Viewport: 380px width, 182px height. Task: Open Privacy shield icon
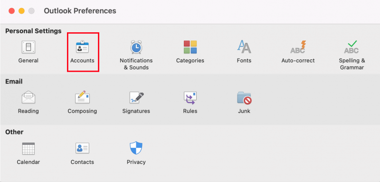pyautogui.click(x=136, y=148)
